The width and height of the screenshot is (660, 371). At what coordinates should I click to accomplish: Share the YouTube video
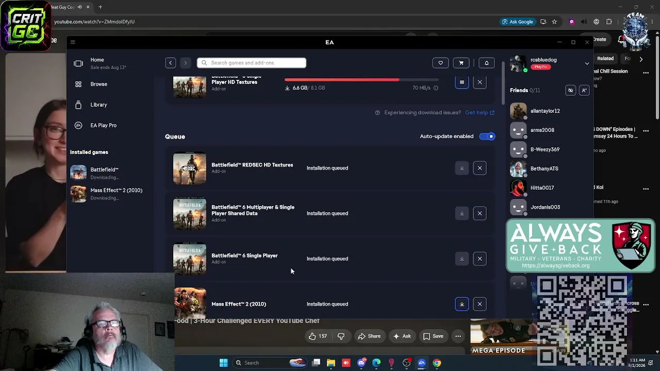369,336
